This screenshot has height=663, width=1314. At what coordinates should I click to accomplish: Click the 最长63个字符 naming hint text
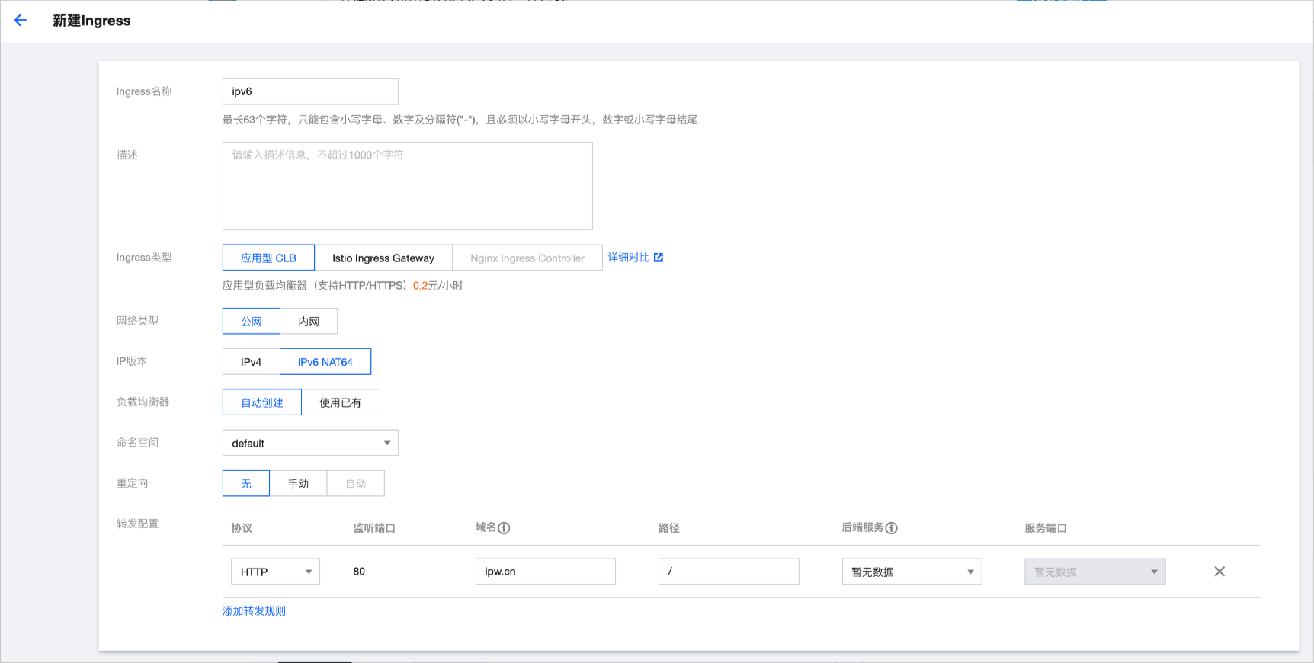click(x=460, y=120)
